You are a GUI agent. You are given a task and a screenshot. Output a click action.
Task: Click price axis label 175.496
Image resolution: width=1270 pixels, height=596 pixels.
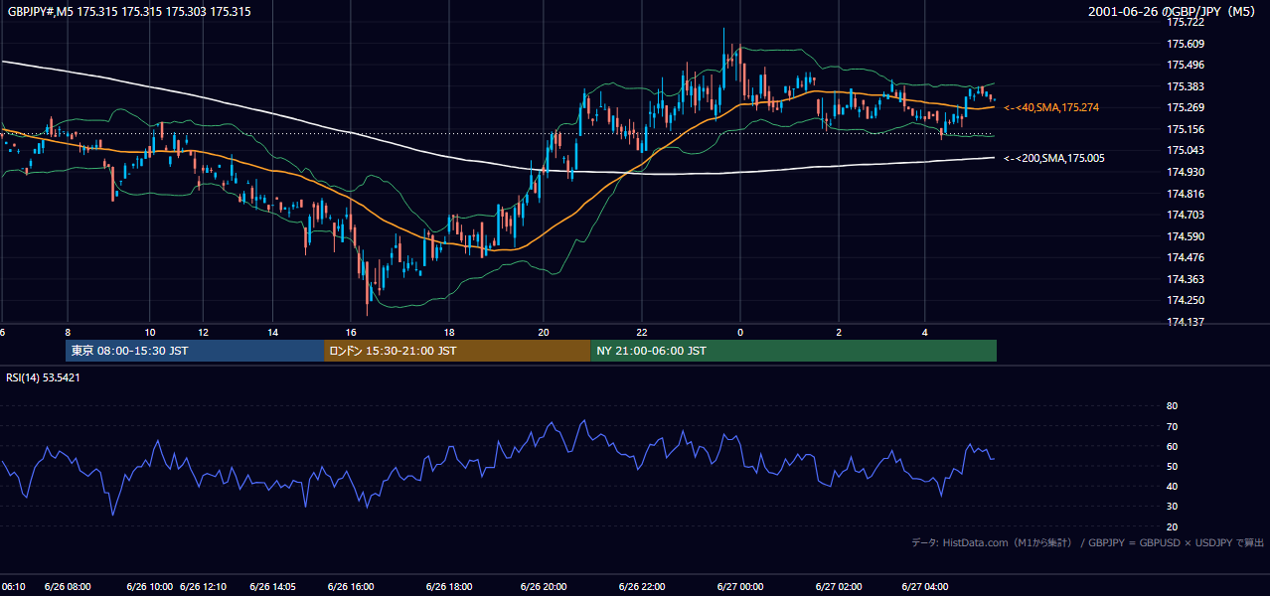point(1185,65)
